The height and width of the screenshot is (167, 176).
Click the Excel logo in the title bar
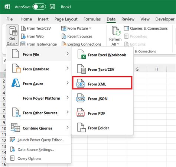[x=7, y=7]
